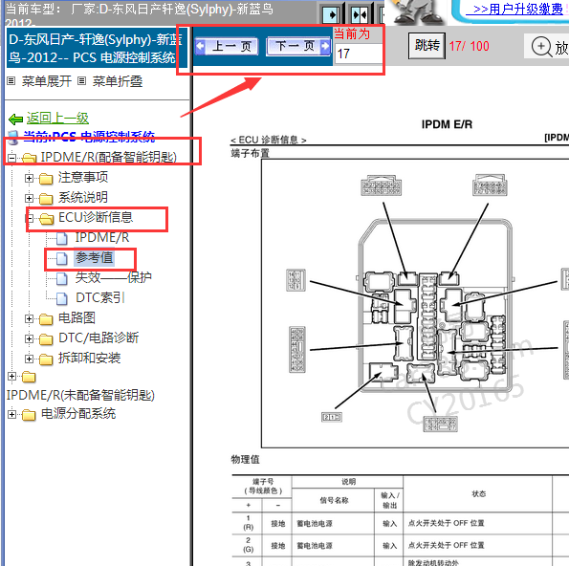This screenshot has width=569, height=566.
Task: Click folder icon next to 电路图
Action: pos(46,319)
